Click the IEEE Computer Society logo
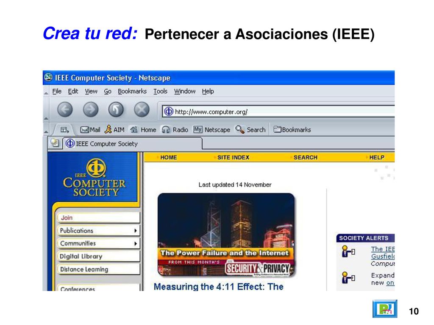This screenshot has width=434, height=325. [x=94, y=178]
